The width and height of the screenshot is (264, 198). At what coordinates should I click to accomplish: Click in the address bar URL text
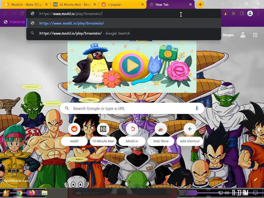pyautogui.click(x=71, y=14)
